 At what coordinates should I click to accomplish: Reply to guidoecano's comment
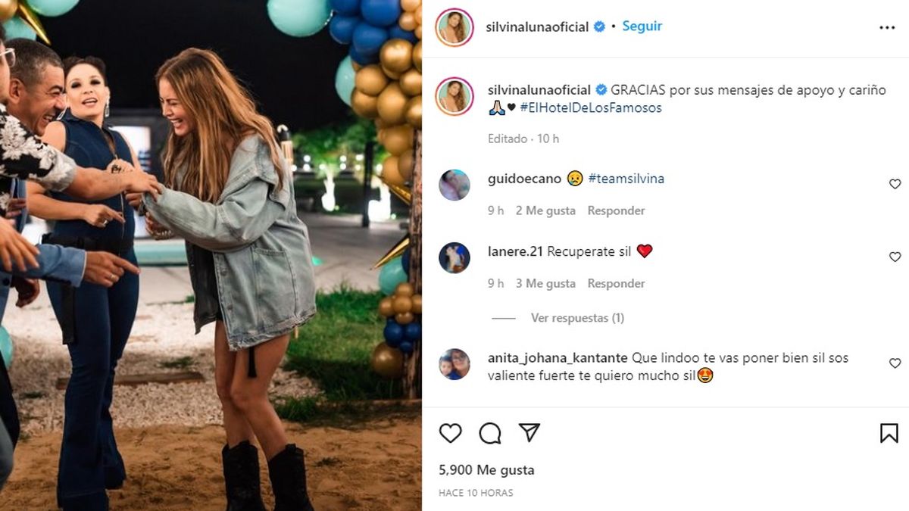coord(617,210)
